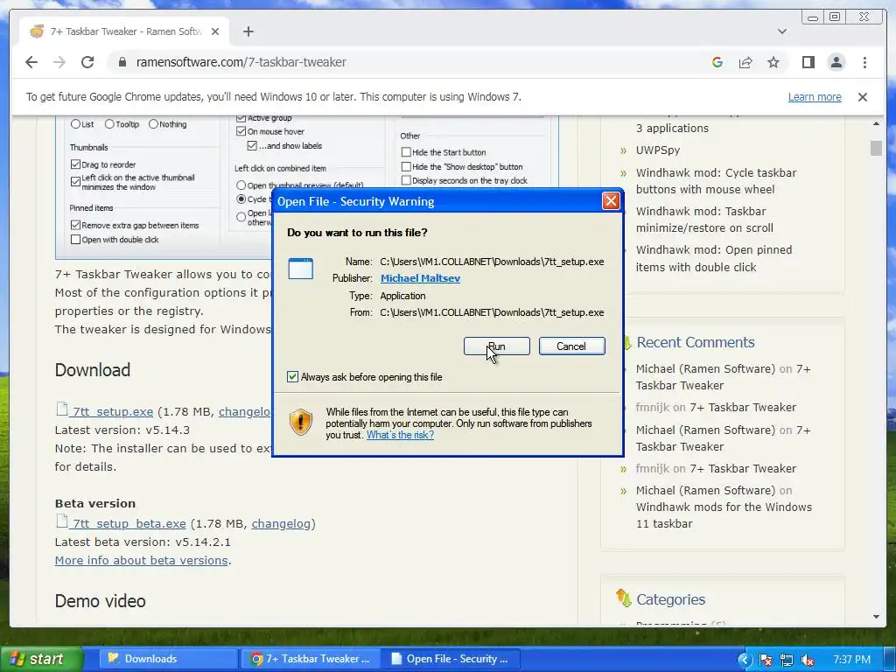Screen dimensions: 896x672
Task: Uncheck Always ask before opening this file
Action: (292, 377)
